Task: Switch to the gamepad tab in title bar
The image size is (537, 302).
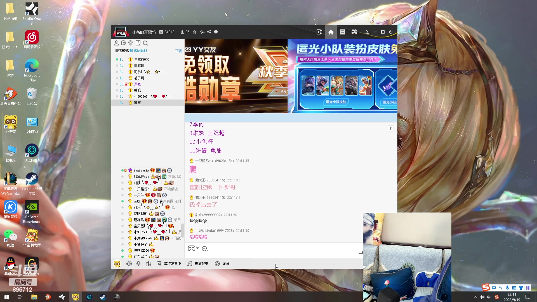Action: pyautogui.click(x=354, y=32)
